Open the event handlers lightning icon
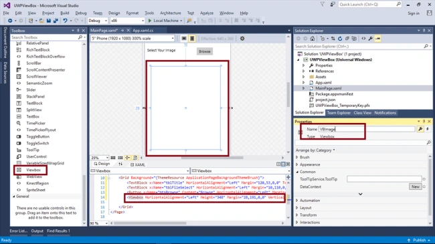The height and width of the screenshot is (244, 435). [x=428, y=129]
